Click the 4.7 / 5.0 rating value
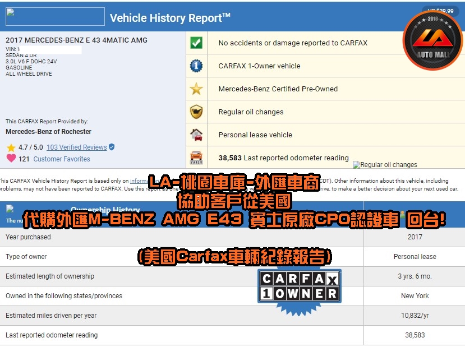Image resolution: width=465 pixels, height=347 pixels. coord(30,147)
